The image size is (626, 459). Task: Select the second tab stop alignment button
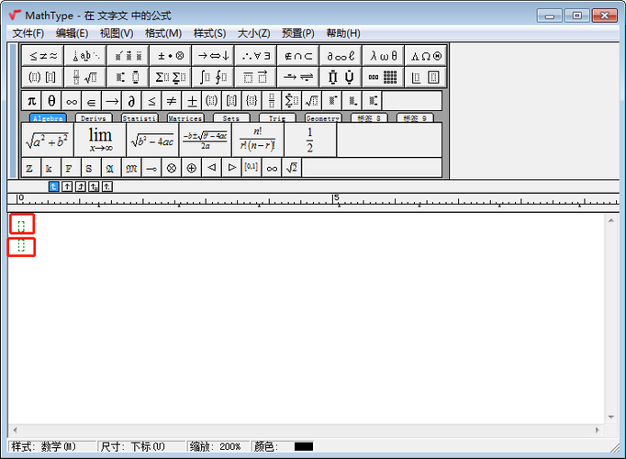coord(67,185)
